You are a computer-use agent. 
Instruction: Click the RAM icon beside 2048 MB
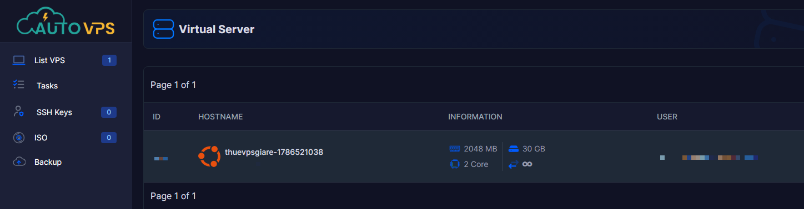point(455,149)
